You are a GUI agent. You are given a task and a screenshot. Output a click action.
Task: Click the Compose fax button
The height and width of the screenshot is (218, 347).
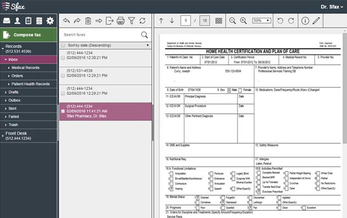[29, 35]
